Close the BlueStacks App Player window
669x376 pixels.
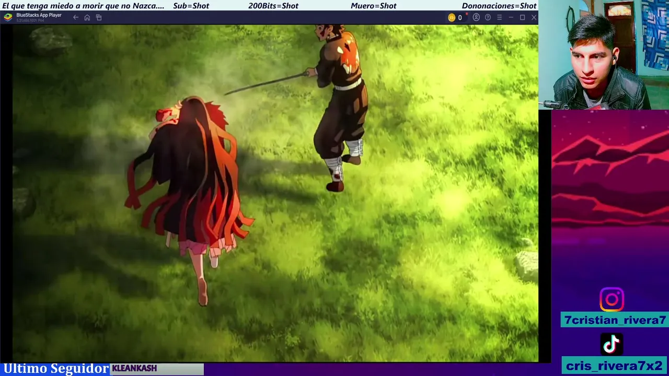pos(534,17)
